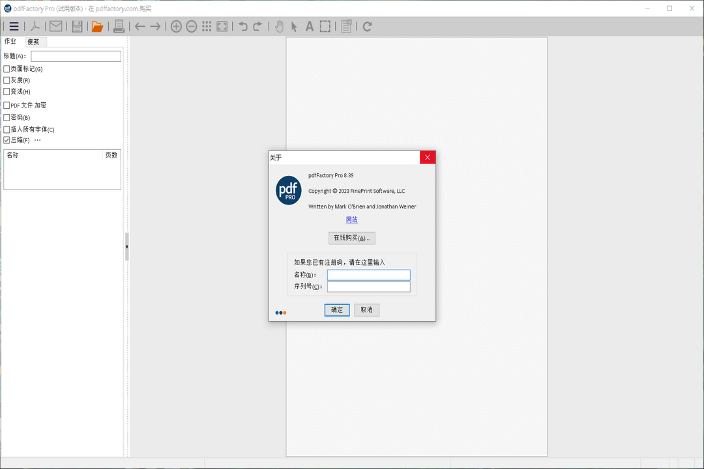The width and height of the screenshot is (704, 469).
Task: Toggle the 灰度 grayscale checkbox
Action: tap(7, 80)
